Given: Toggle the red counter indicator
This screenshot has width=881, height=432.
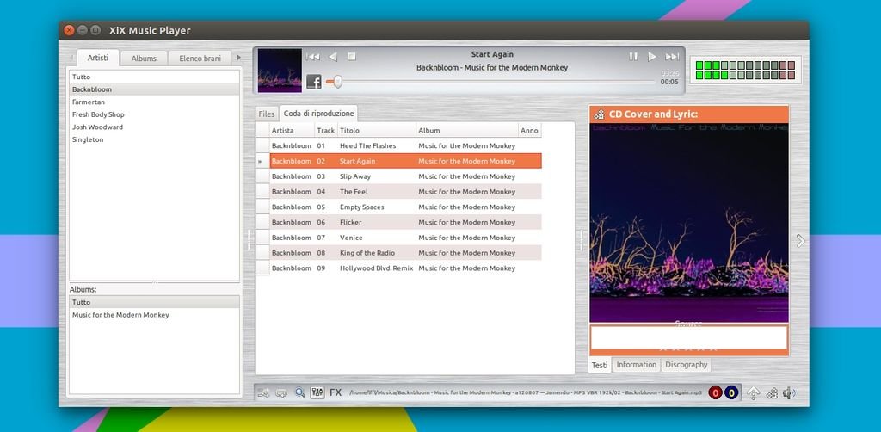Looking at the screenshot, I should 715,393.
